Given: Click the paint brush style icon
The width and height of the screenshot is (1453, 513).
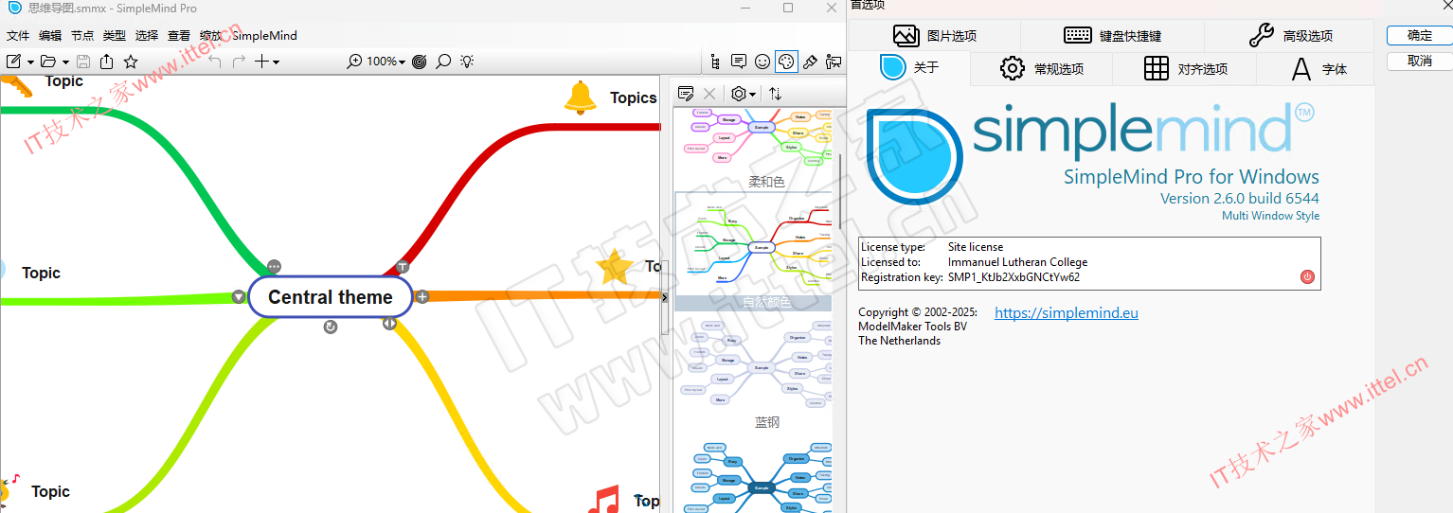Looking at the screenshot, I should [810, 62].
